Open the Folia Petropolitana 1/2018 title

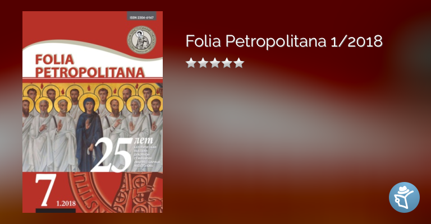[x=284, y=41]
